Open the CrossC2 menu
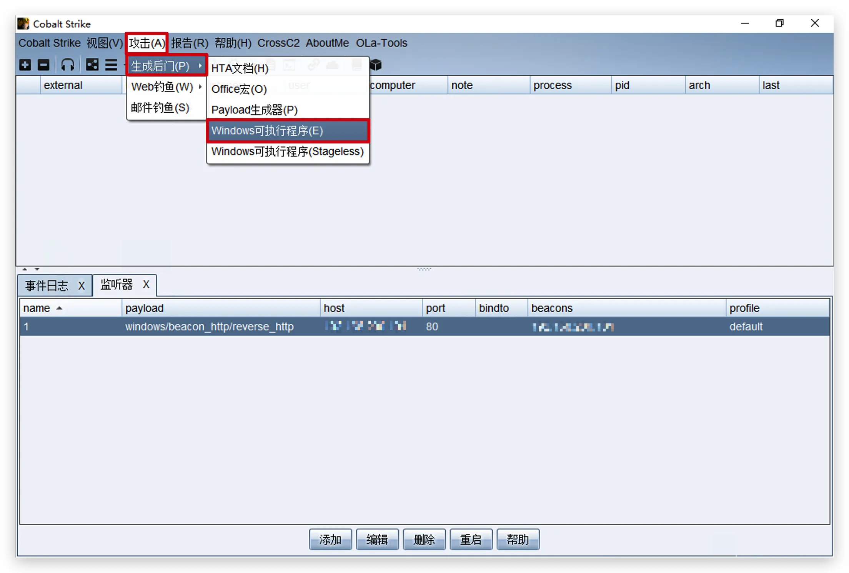 click(x=278, y=43)
